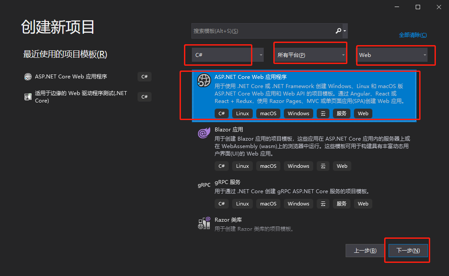Click the Blazor 应用 template icon
Image resolution: width=449 pixels, height=276 pixels.
click(204, 132)
